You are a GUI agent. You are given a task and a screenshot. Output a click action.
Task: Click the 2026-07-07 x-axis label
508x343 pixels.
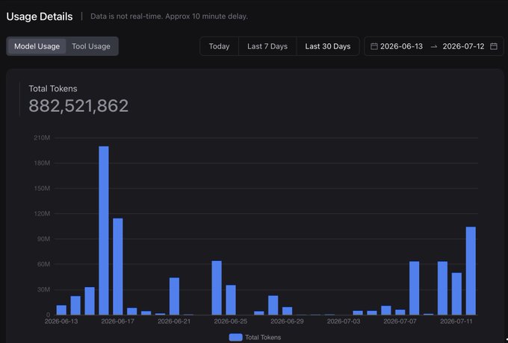point(400,321)
